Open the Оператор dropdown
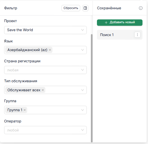The width and height of the screenshot is (148, 144). (45, 130)
